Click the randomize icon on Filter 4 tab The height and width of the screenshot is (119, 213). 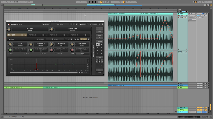[84, 35]
